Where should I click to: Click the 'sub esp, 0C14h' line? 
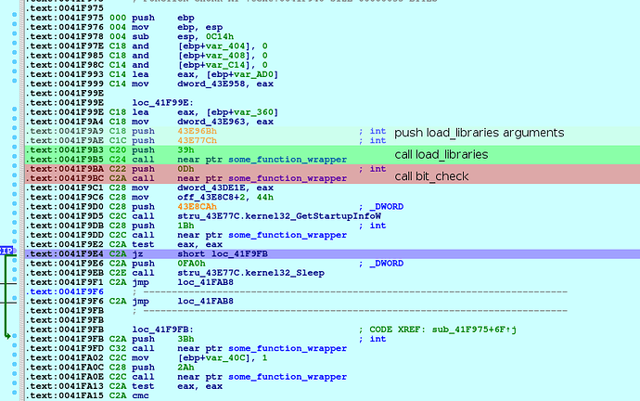click(183, 36)
